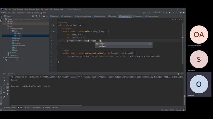
Task: Run with coverage icon in the toolbar
Action: click(170, 13)
